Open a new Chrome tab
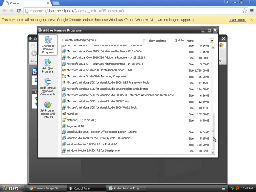Viewport: 256px width, 192px height. 56,3
